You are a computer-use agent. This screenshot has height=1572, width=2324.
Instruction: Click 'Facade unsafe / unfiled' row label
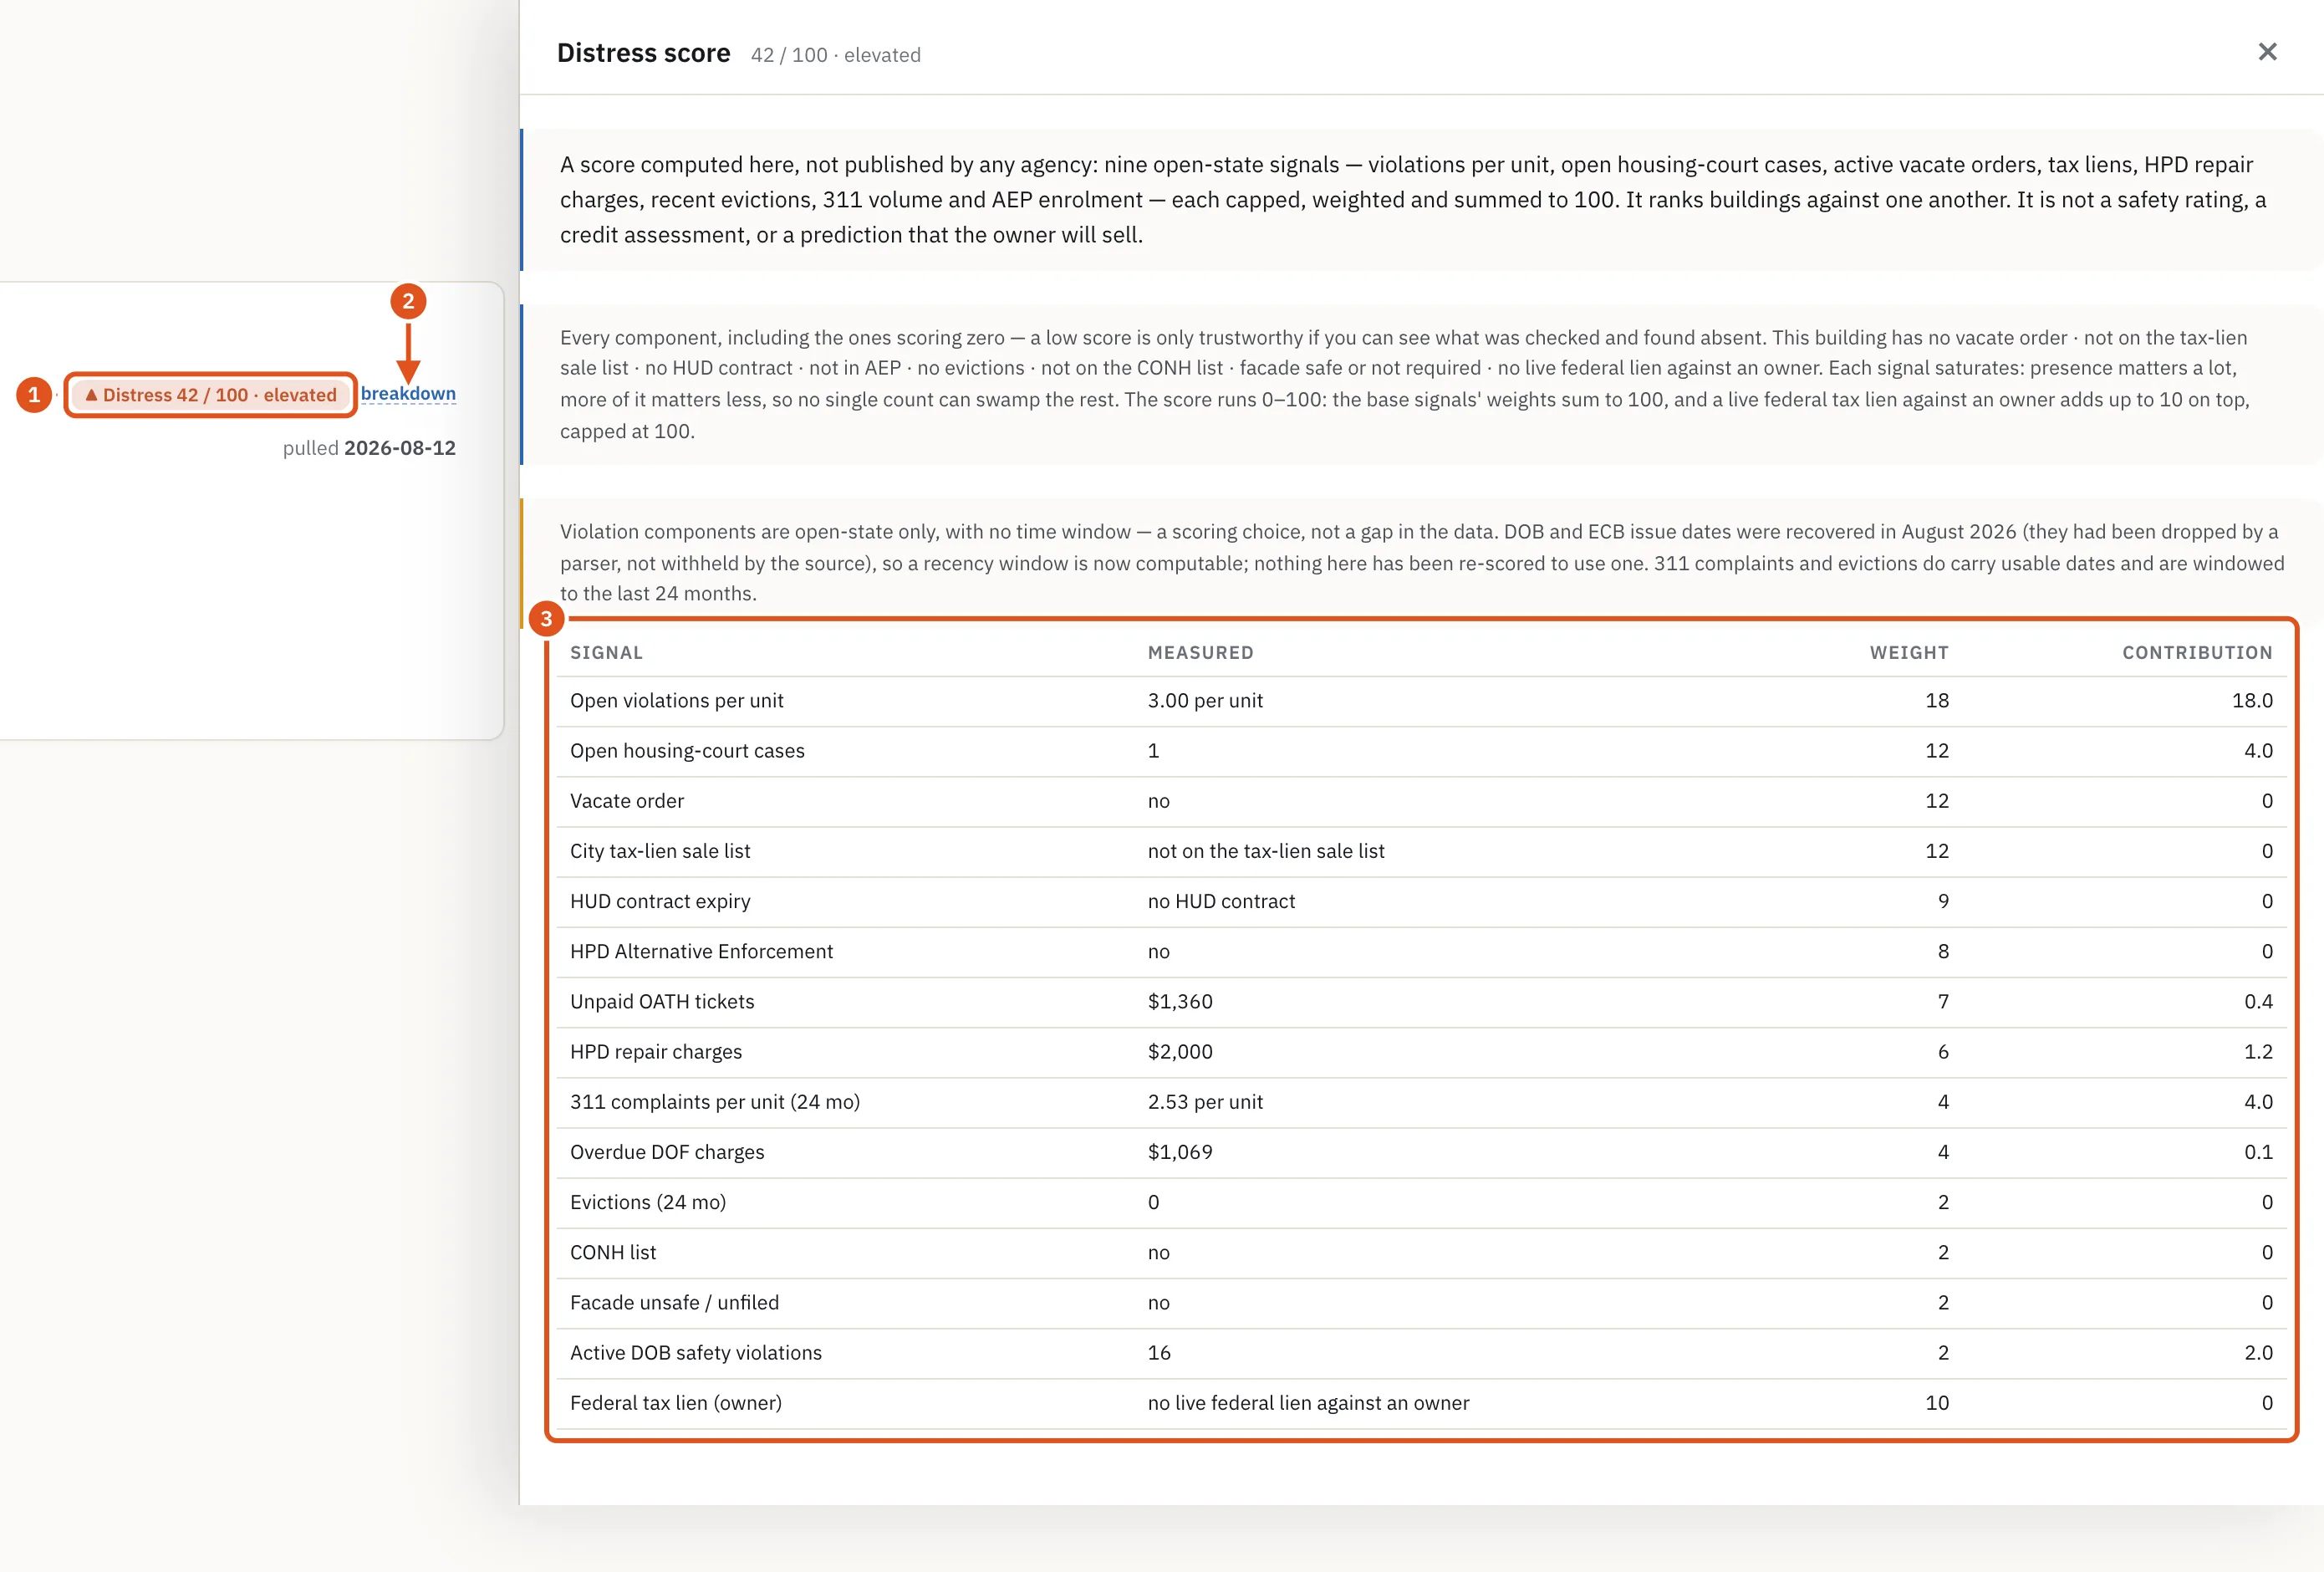pyautogui.click(x=674, y=1302)
